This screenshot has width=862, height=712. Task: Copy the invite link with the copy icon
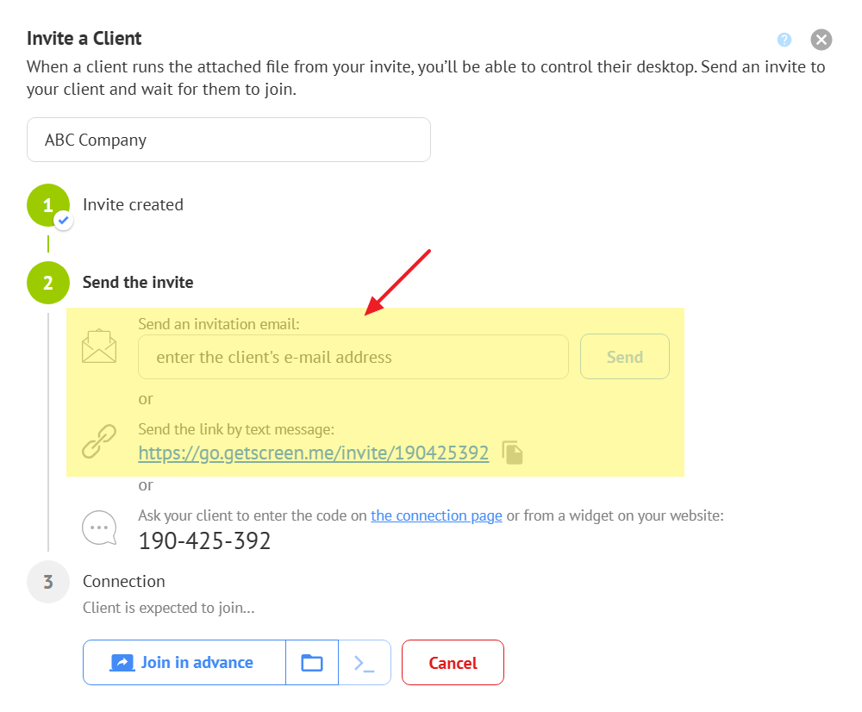pos(513,453)
